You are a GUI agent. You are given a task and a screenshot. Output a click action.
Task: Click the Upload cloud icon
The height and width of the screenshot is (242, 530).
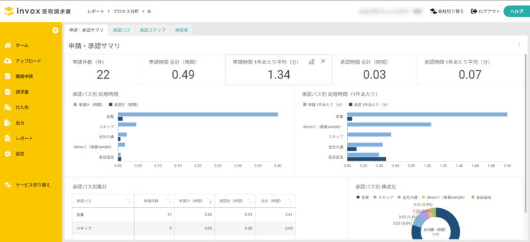pos(8,61)
